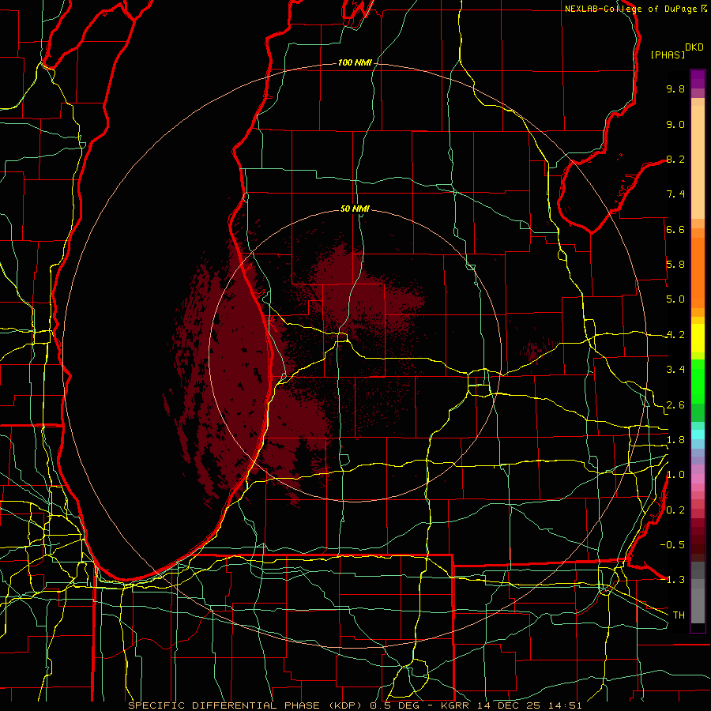Click the purple band atop the color scale
Viewport: 711px width, 711px height.
pos(698,79)
